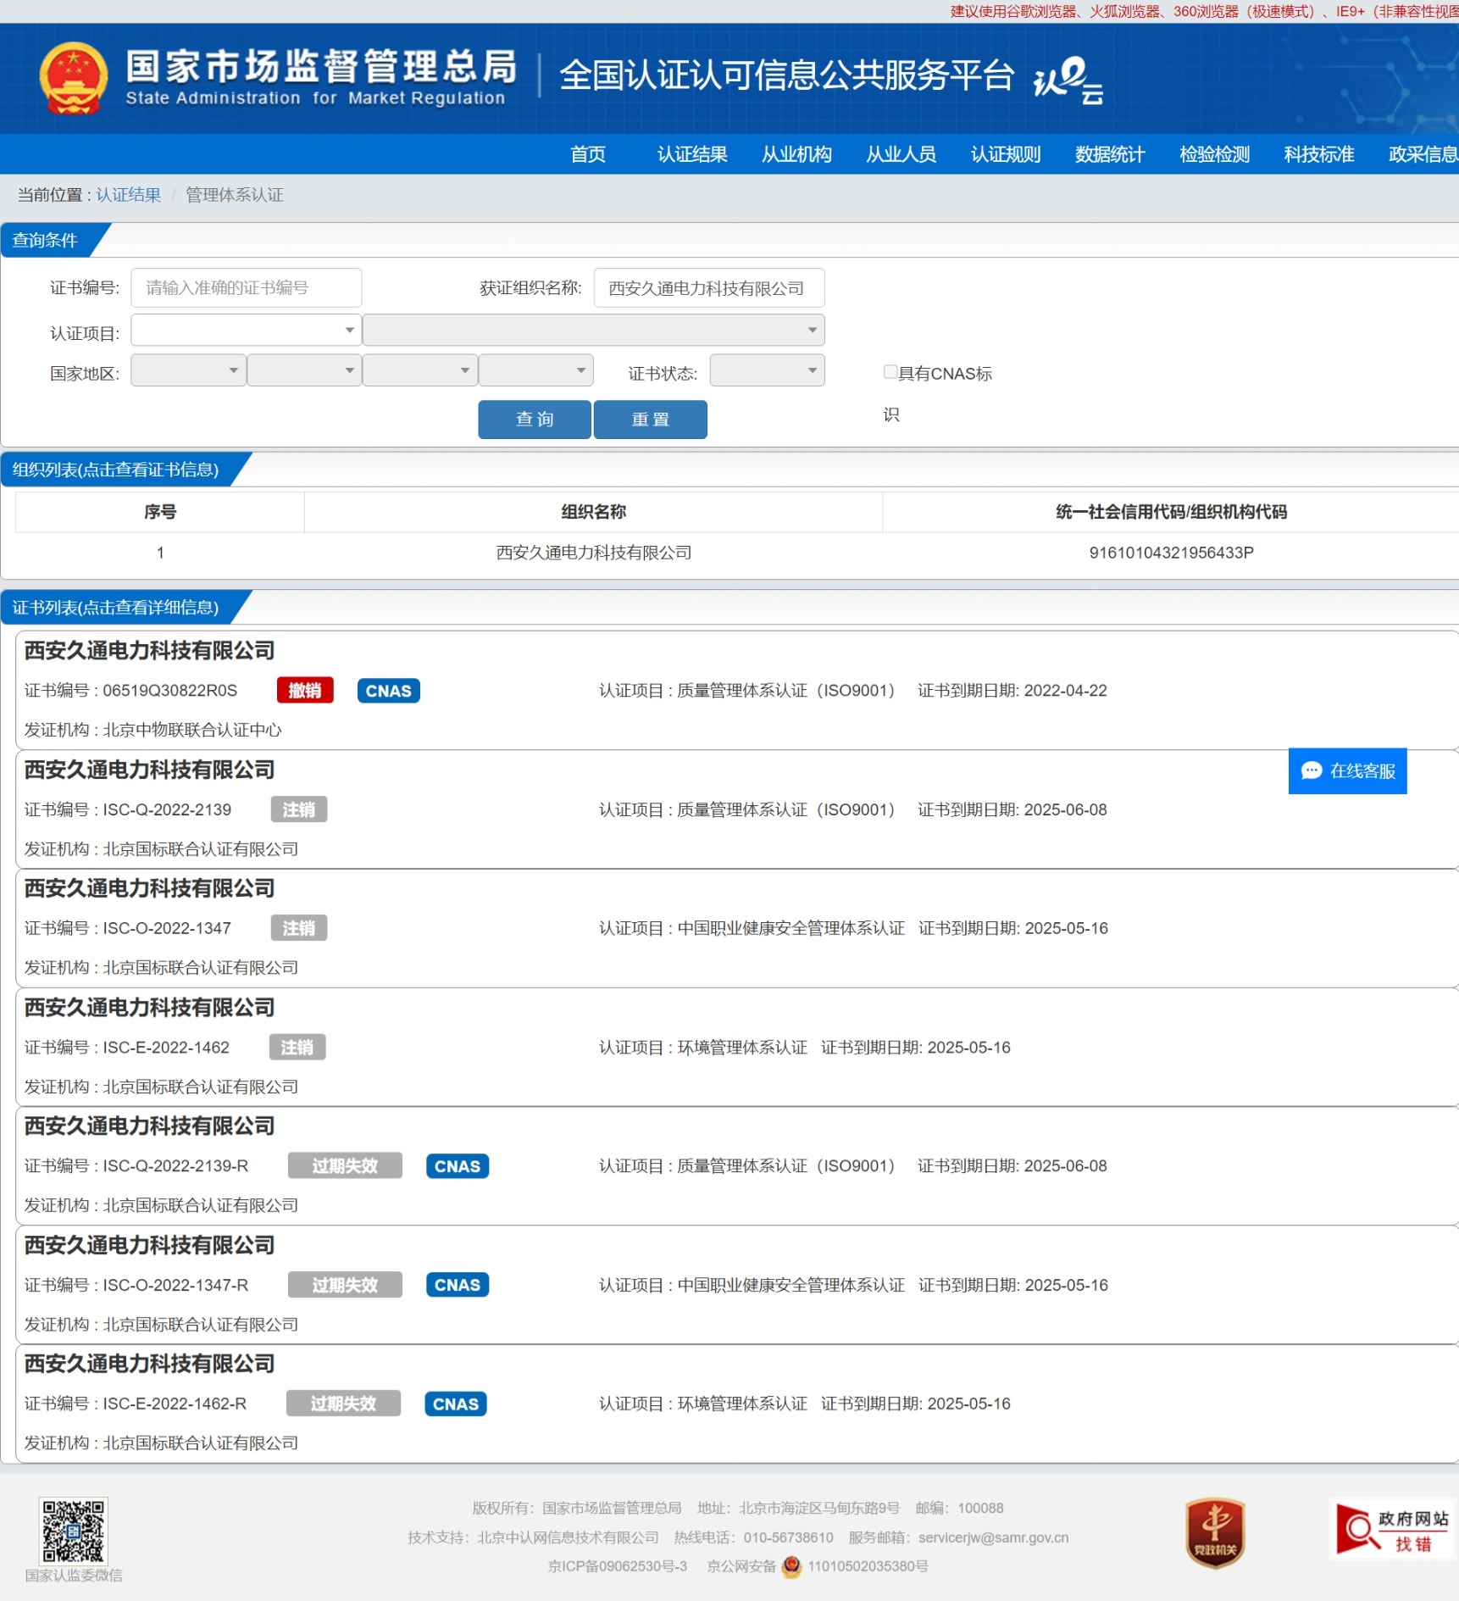The image size is (1459, 1601).
Task: Open the 政府网站找错 icon in footer
Action: [1392, 1530]
